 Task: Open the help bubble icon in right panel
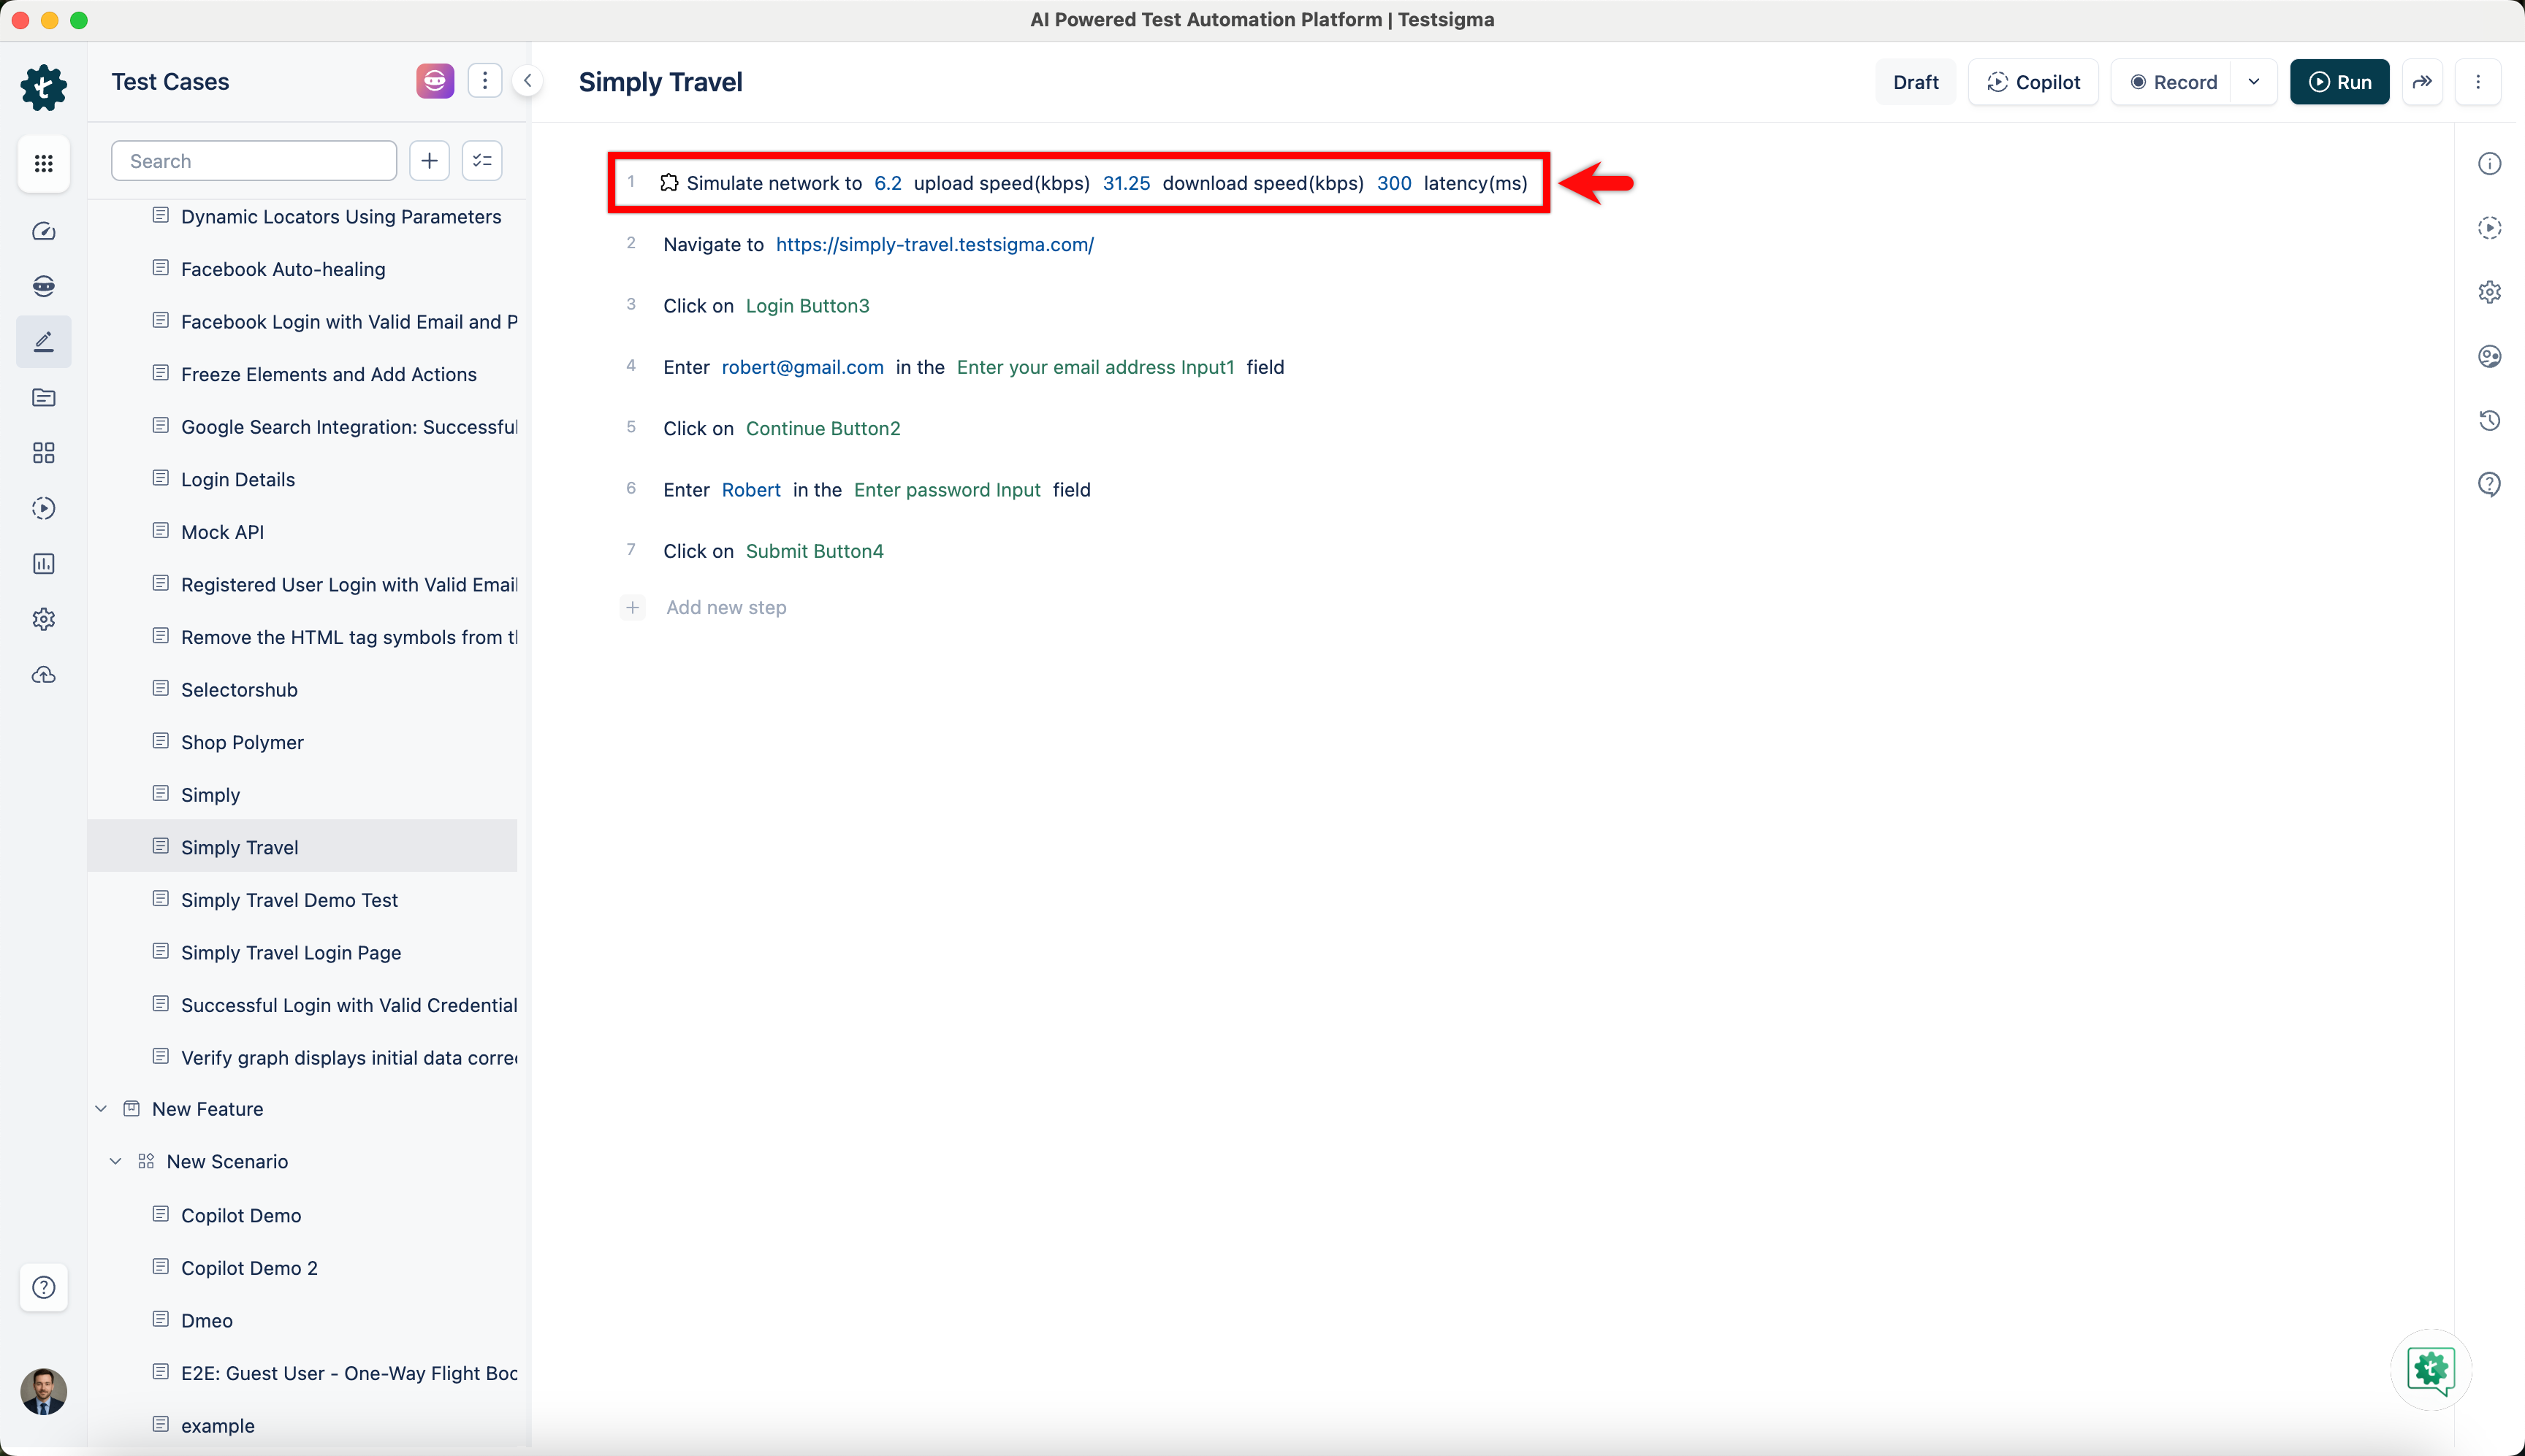click(2490, 485)
